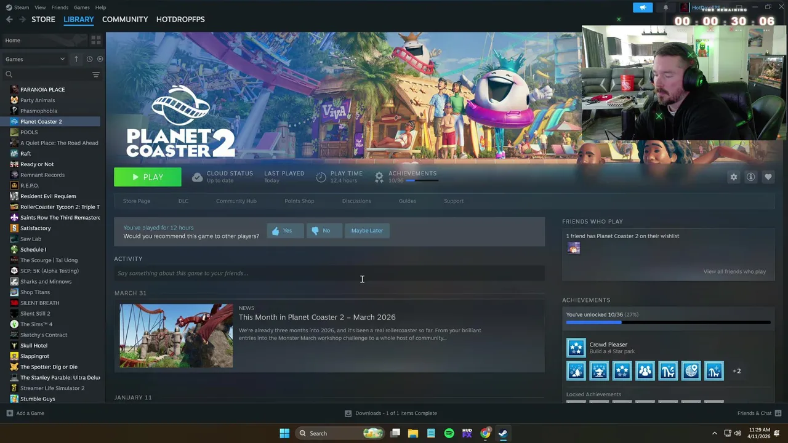Open the Discussions link
This screenshot has width=788, height=443.
click(356, 201)
